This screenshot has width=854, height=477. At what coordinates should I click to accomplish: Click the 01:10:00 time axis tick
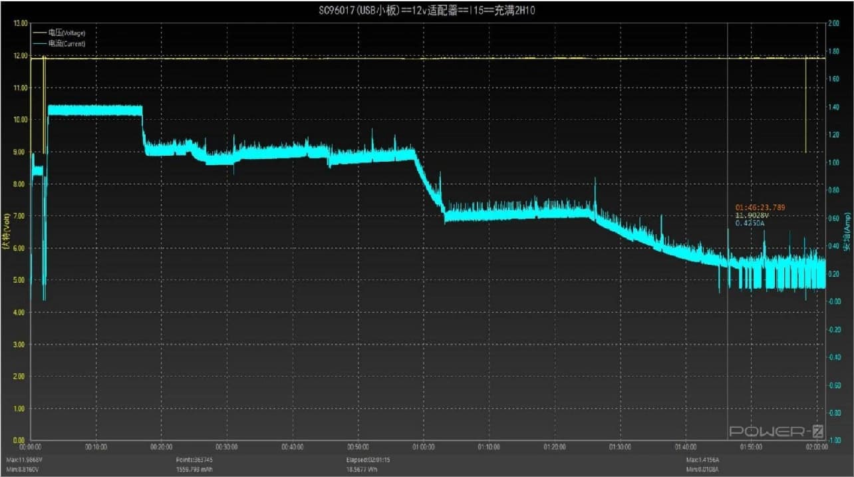[x=490, y=447]
